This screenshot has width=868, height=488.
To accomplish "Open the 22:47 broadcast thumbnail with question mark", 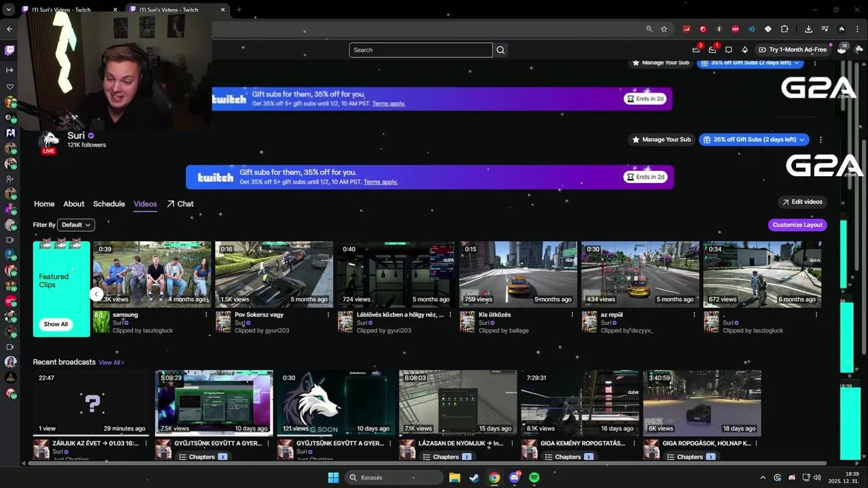I will pos(92,403).
